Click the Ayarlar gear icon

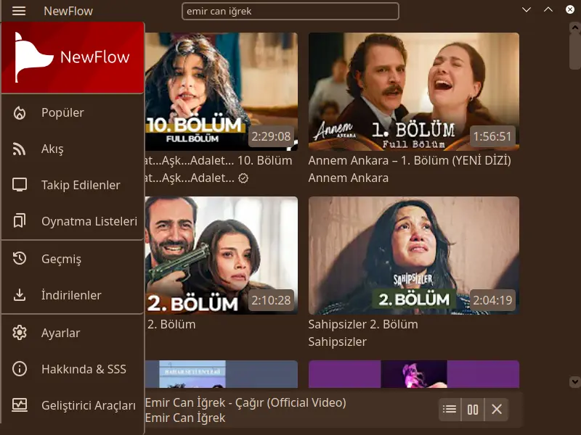coord(20,333)
